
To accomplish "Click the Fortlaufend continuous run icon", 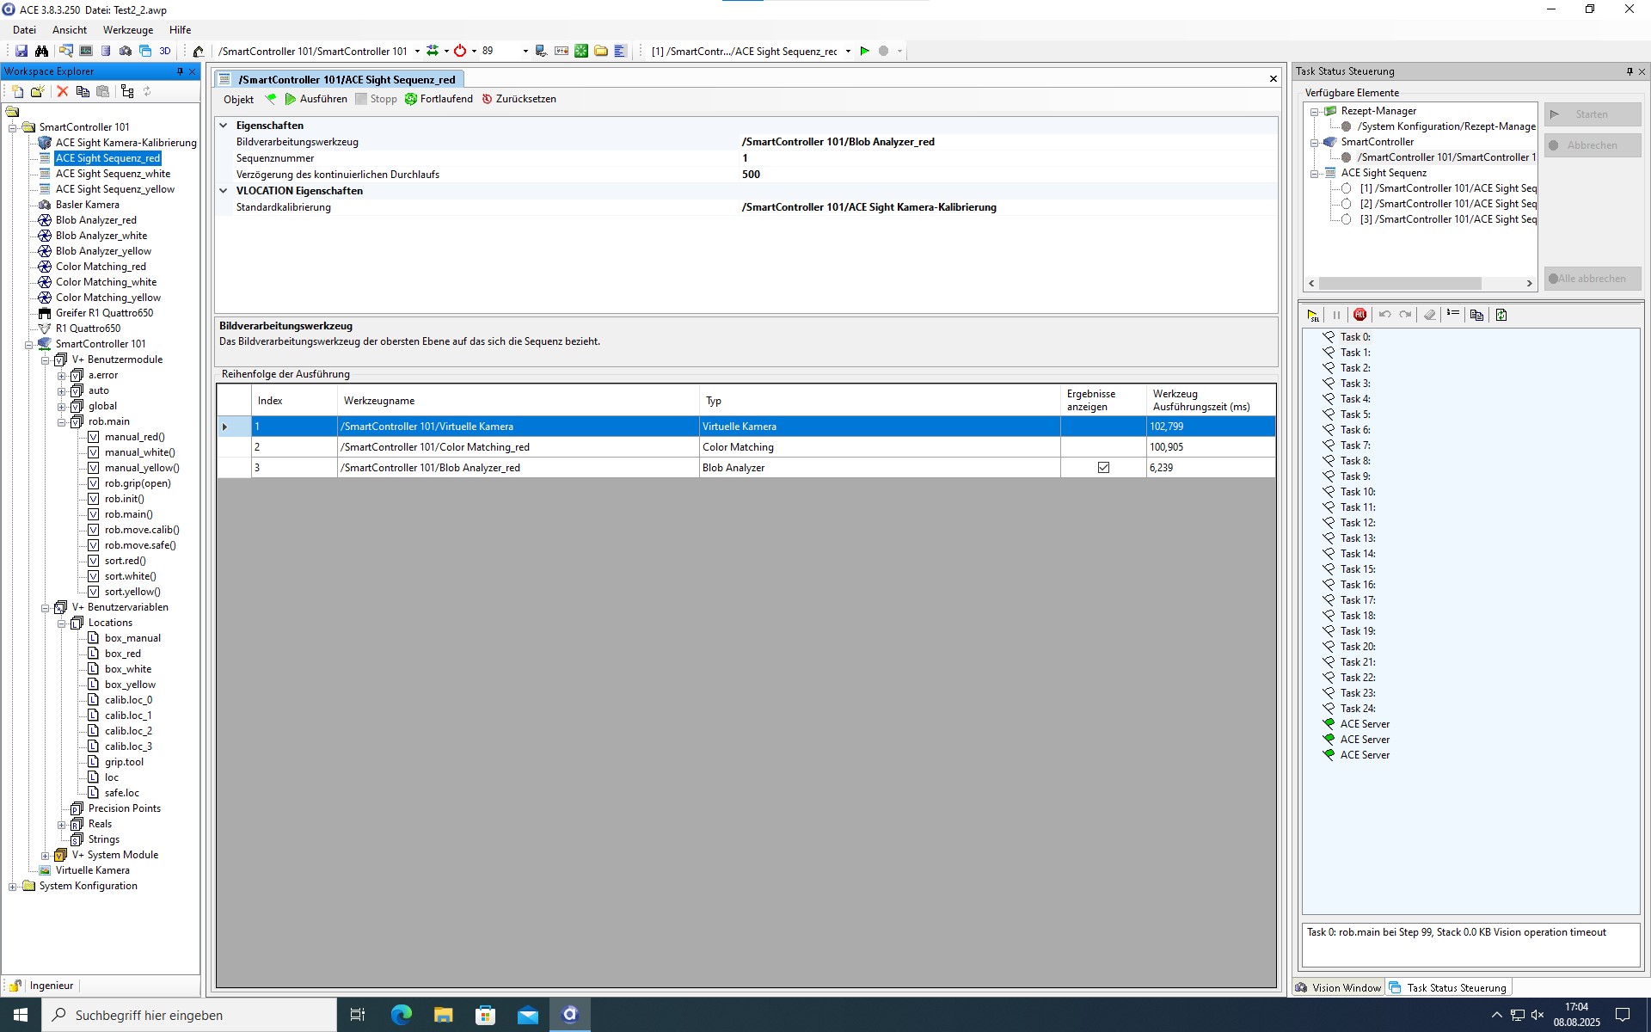I will coord(411,99).
